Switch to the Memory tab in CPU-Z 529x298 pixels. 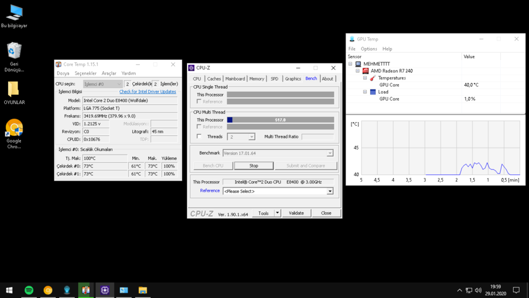[x=257, y=79]
